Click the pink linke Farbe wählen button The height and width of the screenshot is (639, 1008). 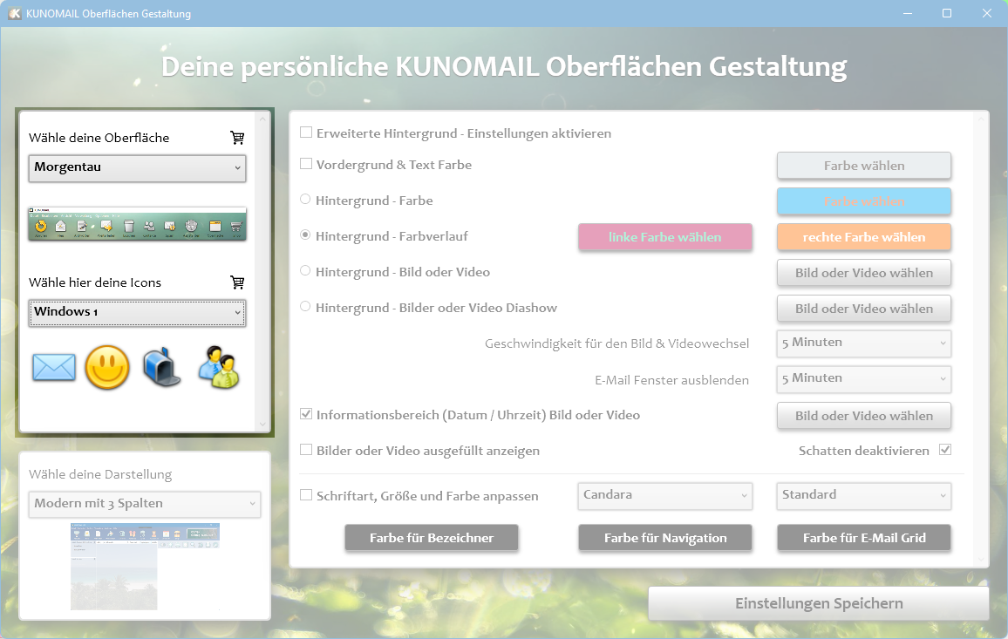664,237
